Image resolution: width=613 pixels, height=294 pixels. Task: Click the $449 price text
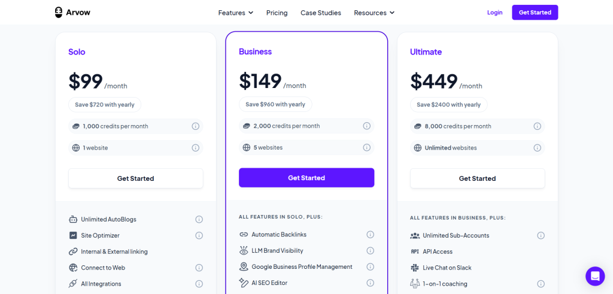(x=434, y=81)
